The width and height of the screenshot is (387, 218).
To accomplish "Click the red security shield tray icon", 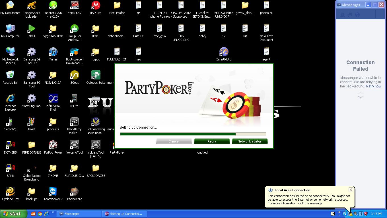I will pos(366,214).
